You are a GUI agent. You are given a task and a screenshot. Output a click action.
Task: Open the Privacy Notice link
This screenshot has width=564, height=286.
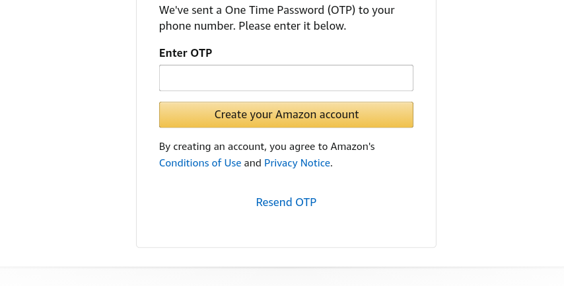coord(297,162)
